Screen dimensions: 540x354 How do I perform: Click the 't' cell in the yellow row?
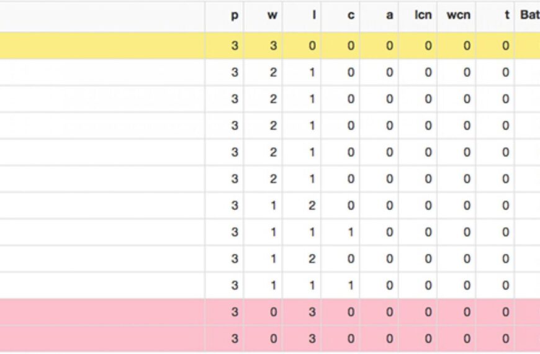tap(506, 45)
